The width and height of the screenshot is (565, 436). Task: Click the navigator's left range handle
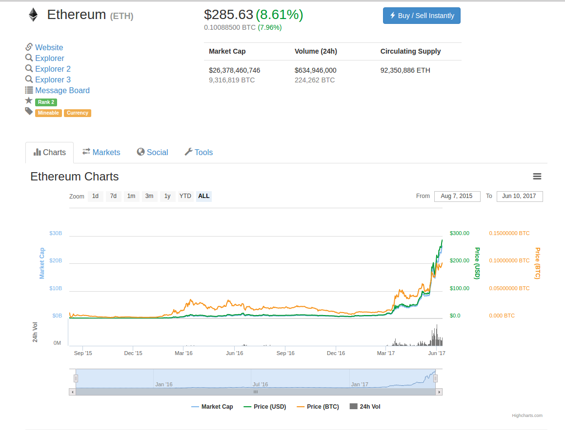[x=76, y=378]
